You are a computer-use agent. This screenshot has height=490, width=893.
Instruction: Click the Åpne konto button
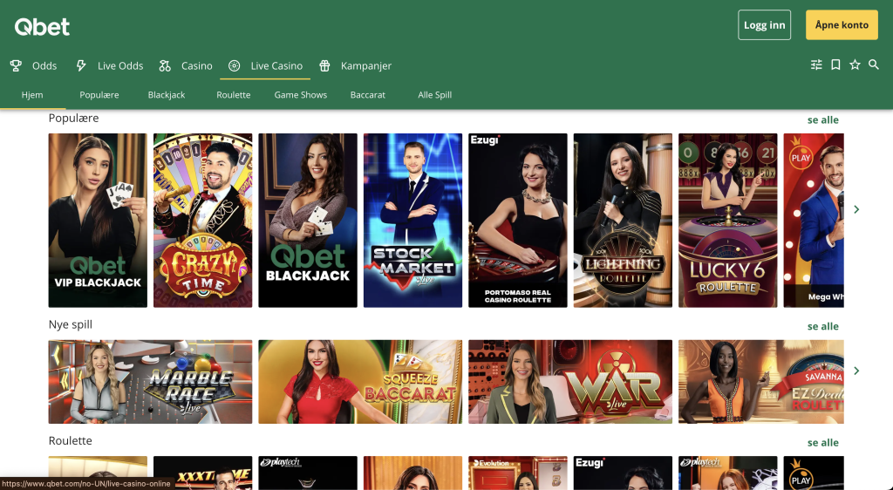pos(842,25)
